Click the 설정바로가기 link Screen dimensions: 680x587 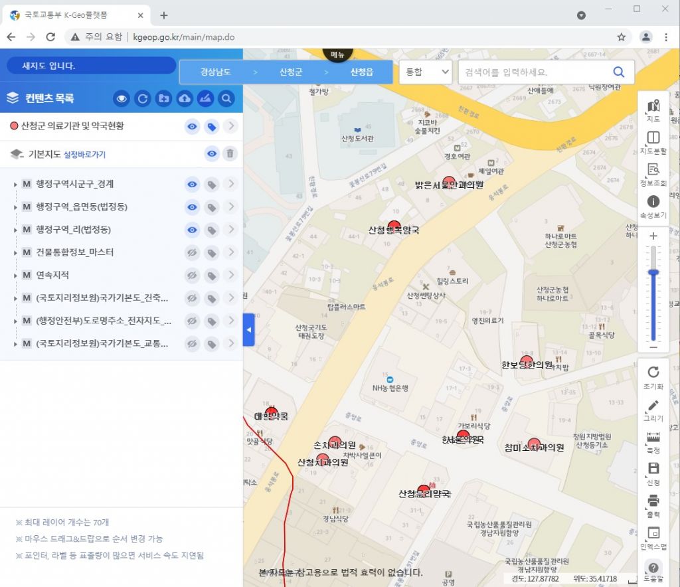click(x=84, y=155)
